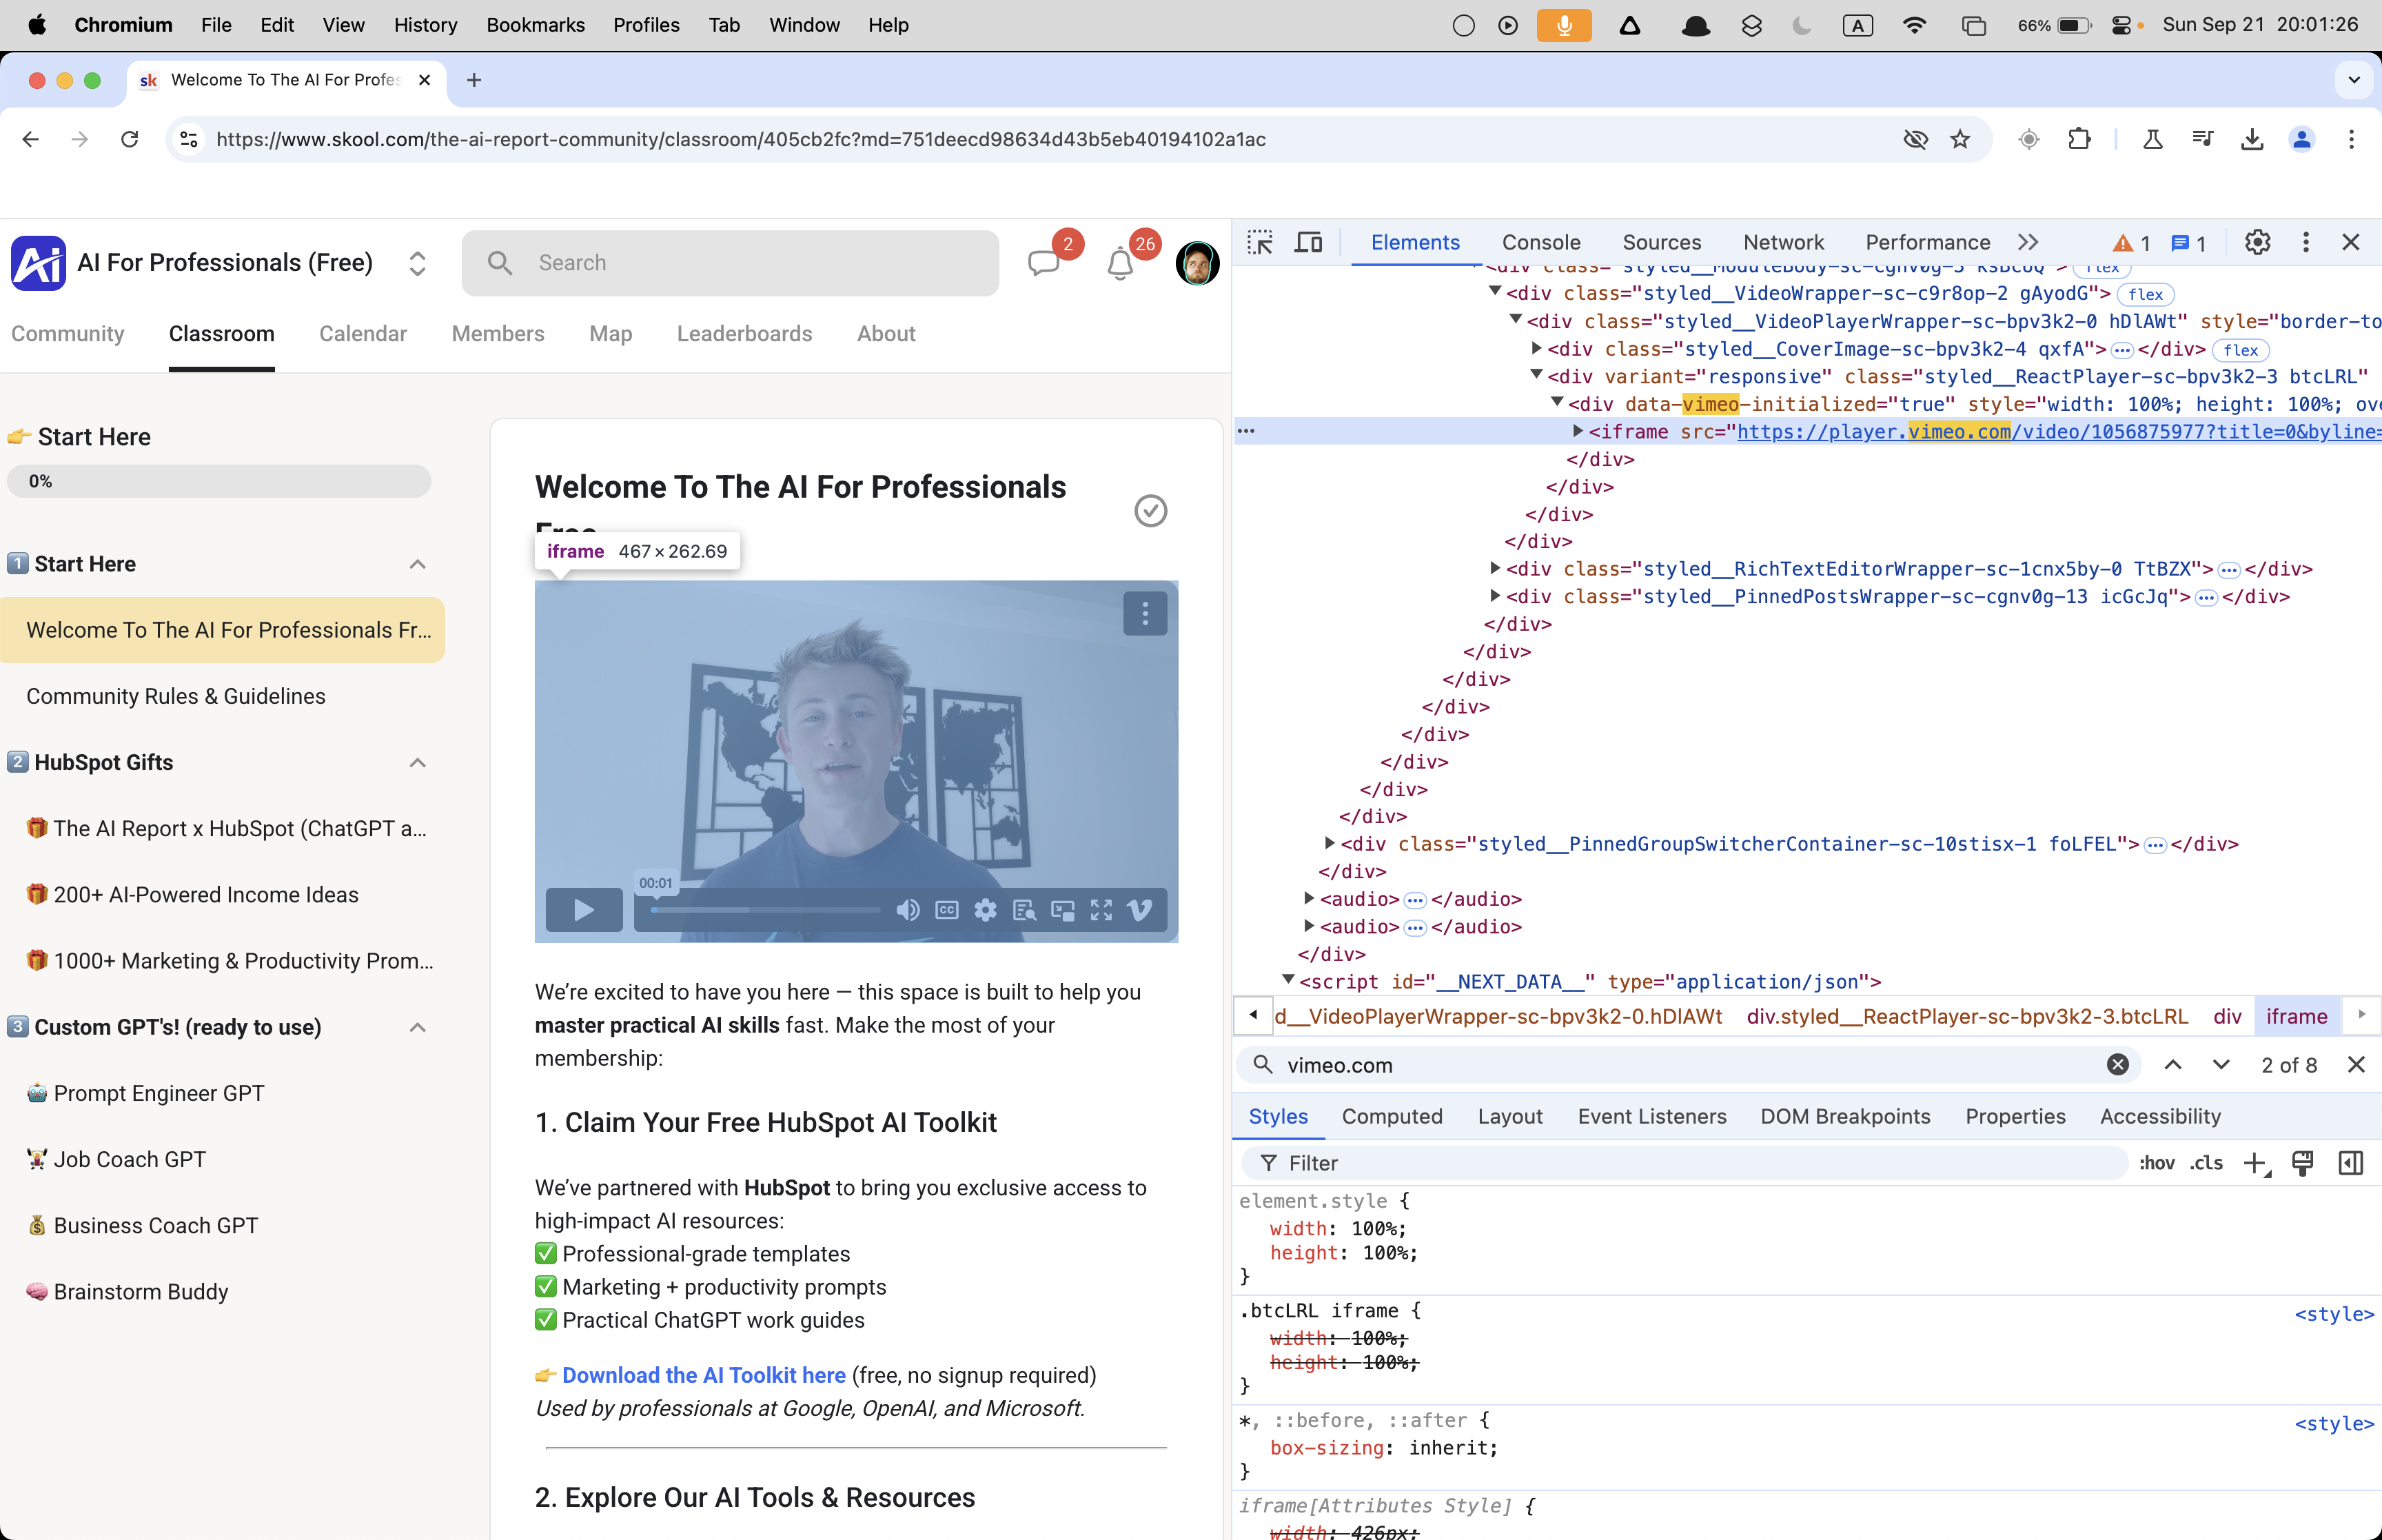
Task: Open the community group switcher dropdown
Action: 418,263
